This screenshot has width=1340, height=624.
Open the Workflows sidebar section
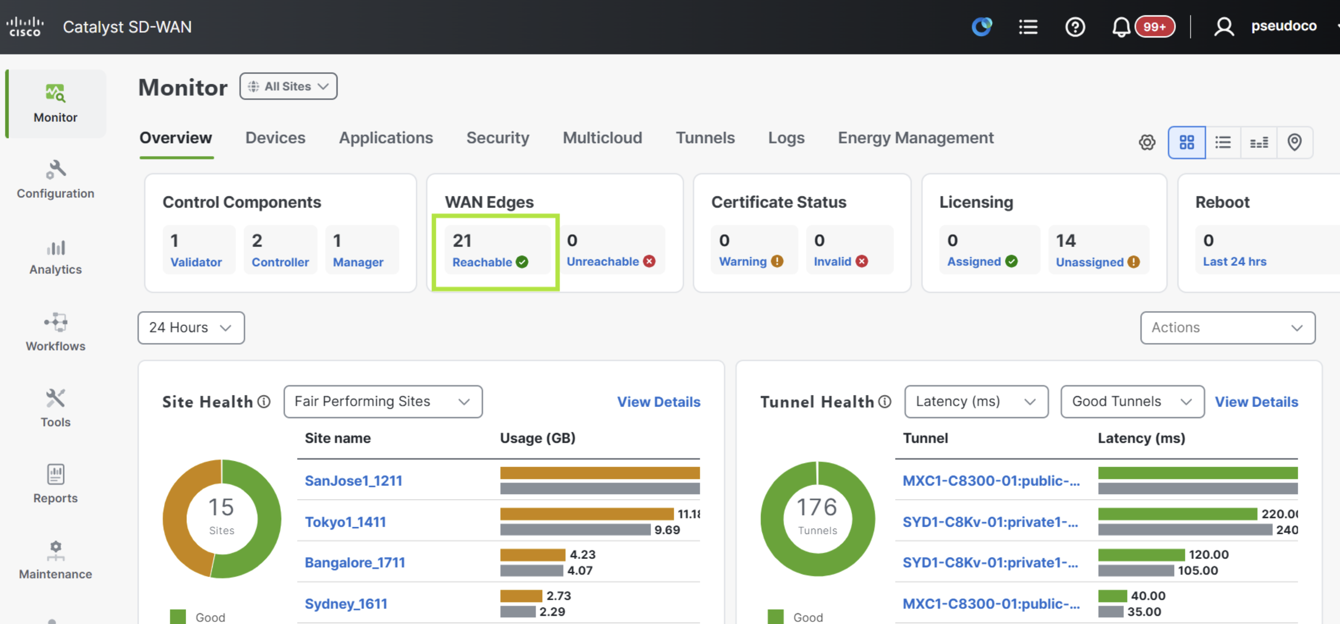tap(56, 332)
